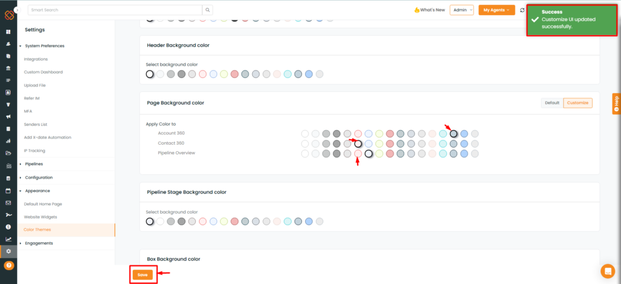Choose the red swatch in Account 360 row

click(x=390, y=133)
